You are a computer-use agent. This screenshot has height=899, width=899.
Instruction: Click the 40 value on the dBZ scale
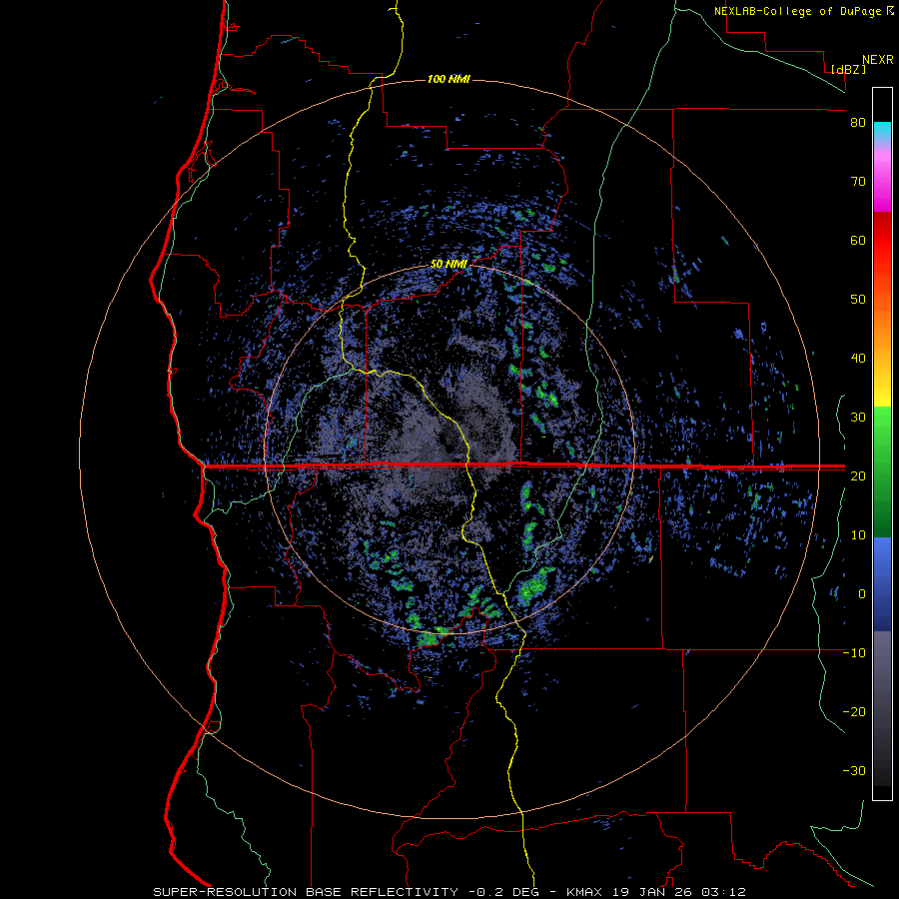coord(858,359)
